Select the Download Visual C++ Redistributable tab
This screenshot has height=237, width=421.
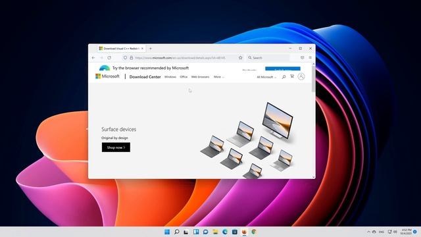[121, 49]
